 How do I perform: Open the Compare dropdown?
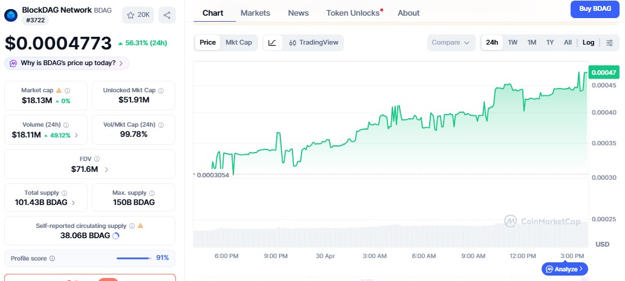point(451,43)
